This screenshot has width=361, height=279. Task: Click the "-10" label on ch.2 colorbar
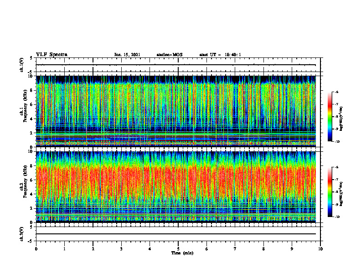coord(337,217)
